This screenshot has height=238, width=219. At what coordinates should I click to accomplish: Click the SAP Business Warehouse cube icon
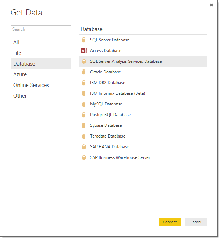[x=84, y=157]
